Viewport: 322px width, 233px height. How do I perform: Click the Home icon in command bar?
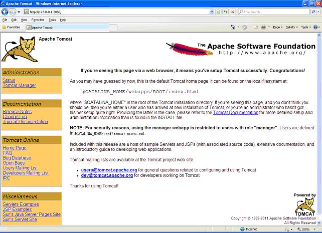(233, 27)
